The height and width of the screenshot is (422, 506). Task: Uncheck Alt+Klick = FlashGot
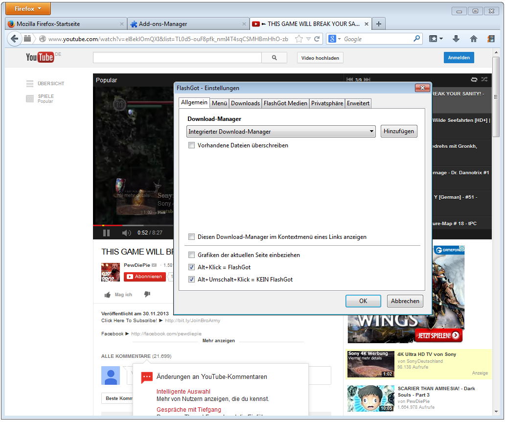(192, 267)
